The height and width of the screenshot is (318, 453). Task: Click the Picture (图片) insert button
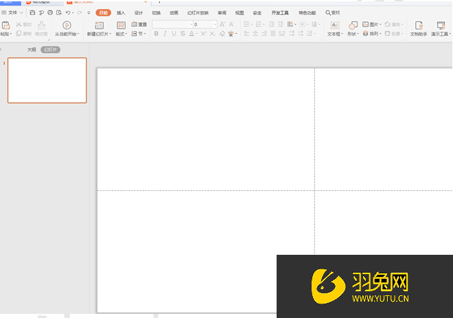[371, 24]
